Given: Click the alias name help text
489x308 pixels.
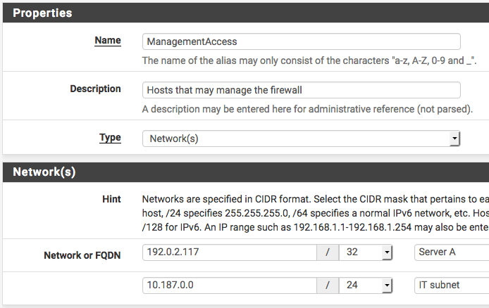Looking at the screenshot, I should click(309, 61).
